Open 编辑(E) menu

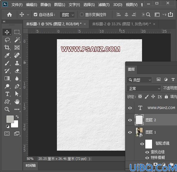click(x=31, y=5)
